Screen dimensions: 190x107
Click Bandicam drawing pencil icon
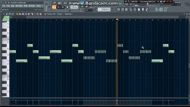tap(164, 2)
